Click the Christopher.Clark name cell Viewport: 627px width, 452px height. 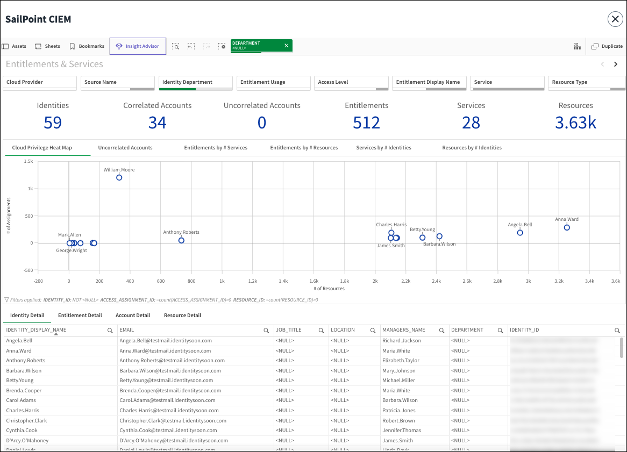60,421
